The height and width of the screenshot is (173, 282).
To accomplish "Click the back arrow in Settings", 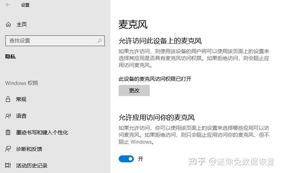I will click(8, 5).
